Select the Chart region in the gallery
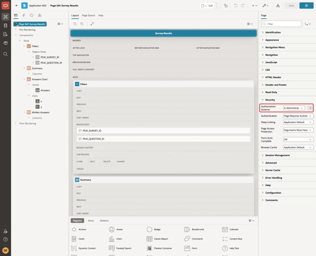 [115, 239]
